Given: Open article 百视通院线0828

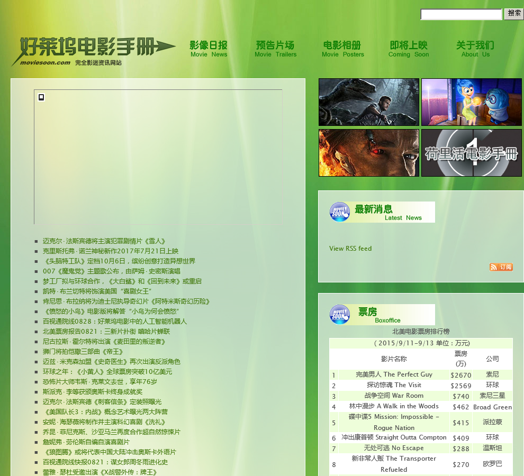Looking at the screenshot, I should tap(115, 322).
